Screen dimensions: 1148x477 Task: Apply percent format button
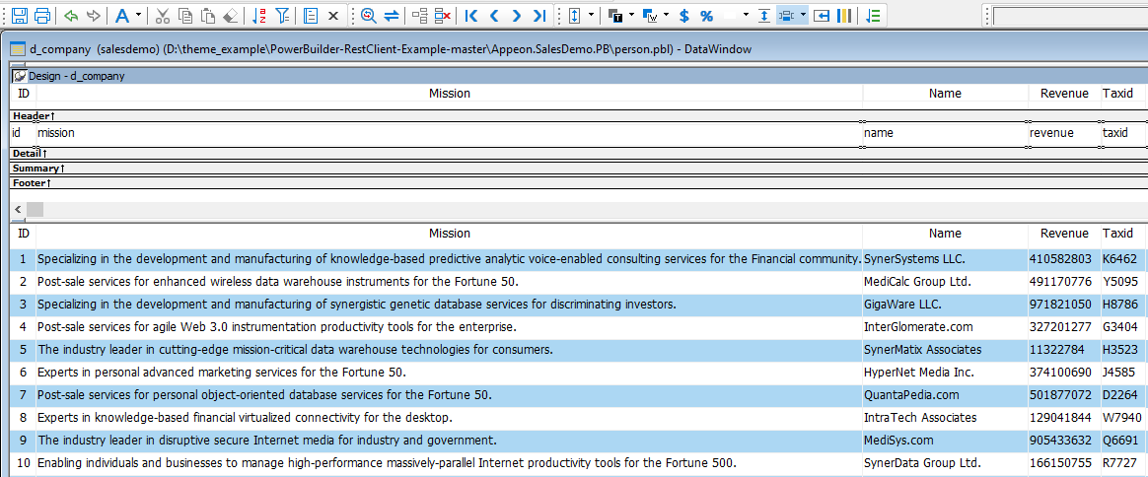click(706, 16)
